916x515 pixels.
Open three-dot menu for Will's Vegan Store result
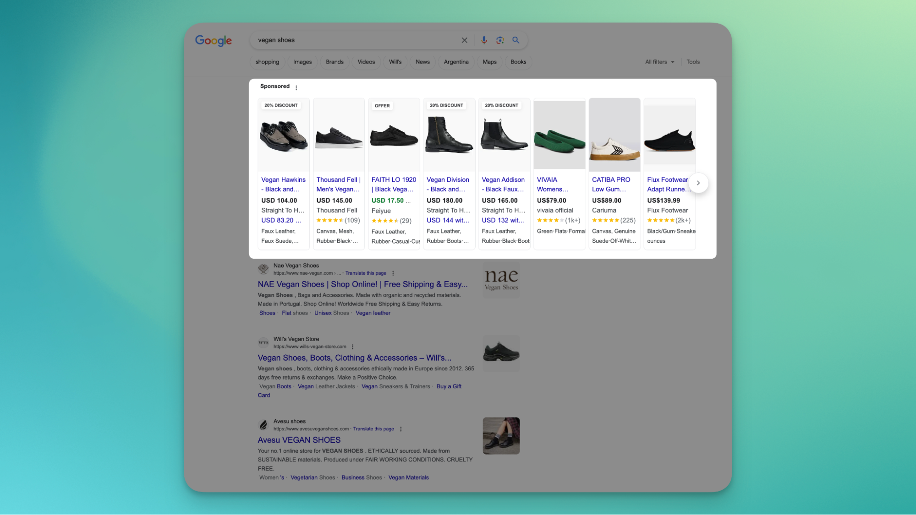[x=352, y=347]
